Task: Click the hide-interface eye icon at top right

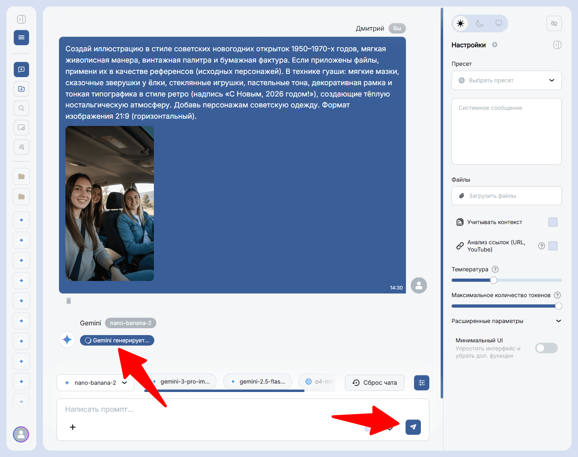Action: [554, 23]
